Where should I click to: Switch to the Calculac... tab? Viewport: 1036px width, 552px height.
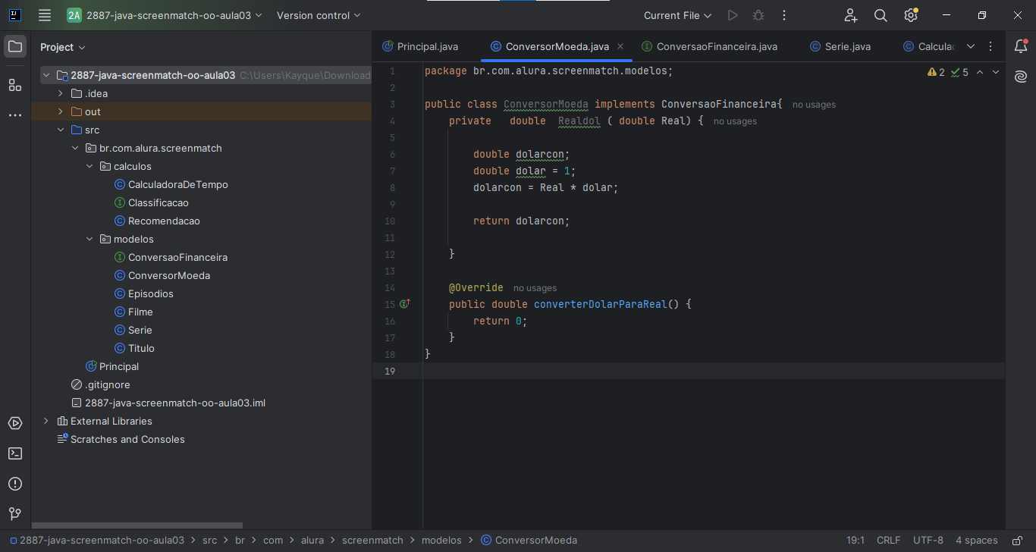(x=928, y=46)
